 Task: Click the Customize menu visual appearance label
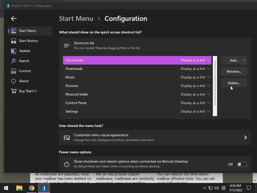101,135
